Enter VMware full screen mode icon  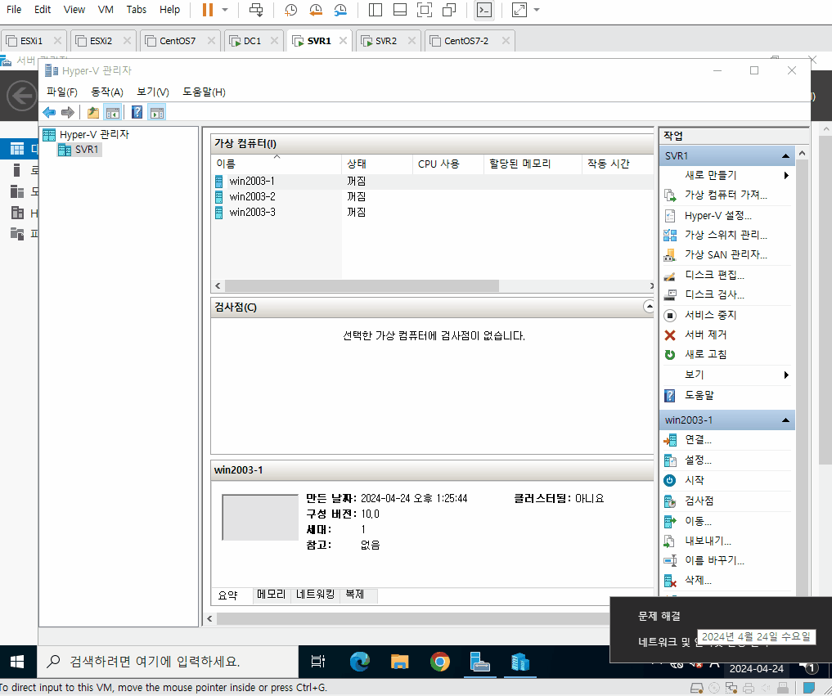click(x=424, y=10)
